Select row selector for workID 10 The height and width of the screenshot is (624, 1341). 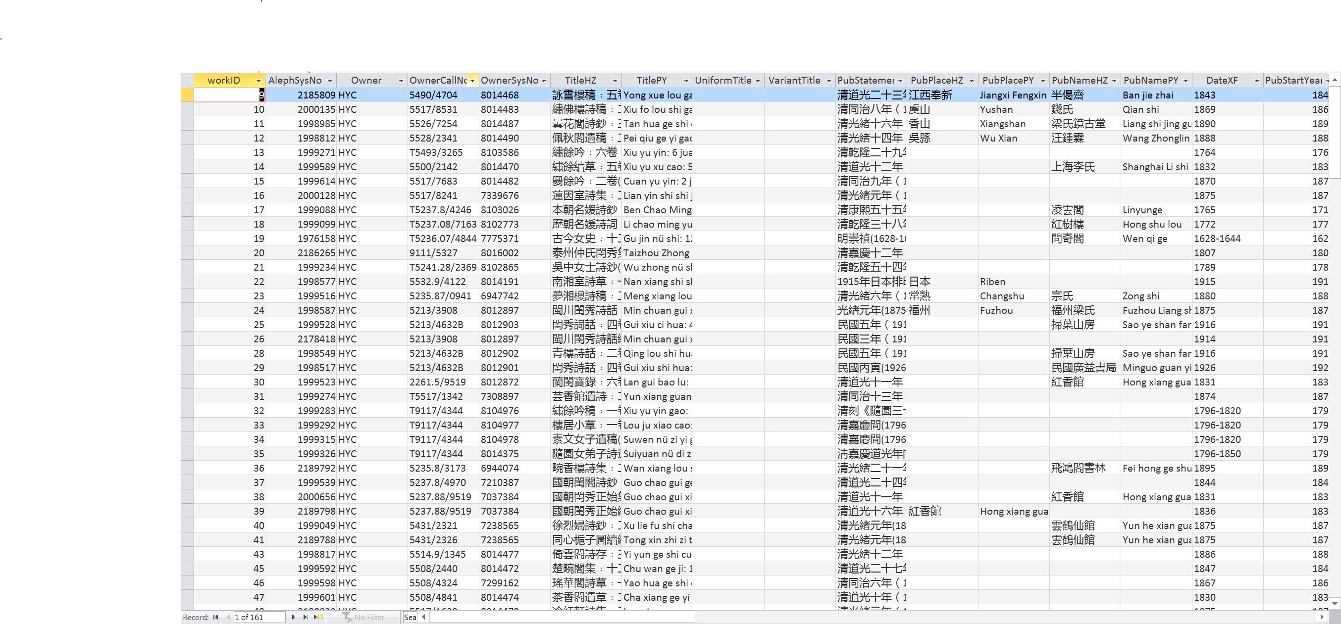(x=187, y=109)
